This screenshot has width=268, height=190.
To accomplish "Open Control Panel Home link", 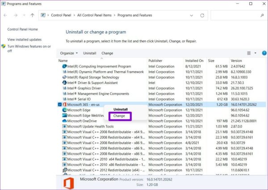I will (23, 29).
